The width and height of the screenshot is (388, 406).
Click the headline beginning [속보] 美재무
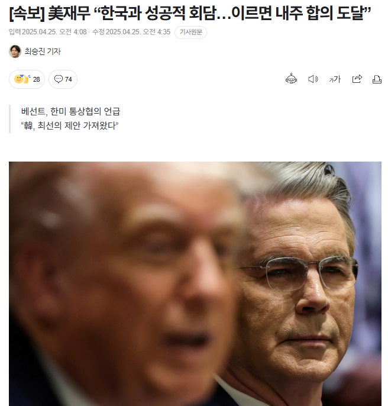click(x=190, y=12)
